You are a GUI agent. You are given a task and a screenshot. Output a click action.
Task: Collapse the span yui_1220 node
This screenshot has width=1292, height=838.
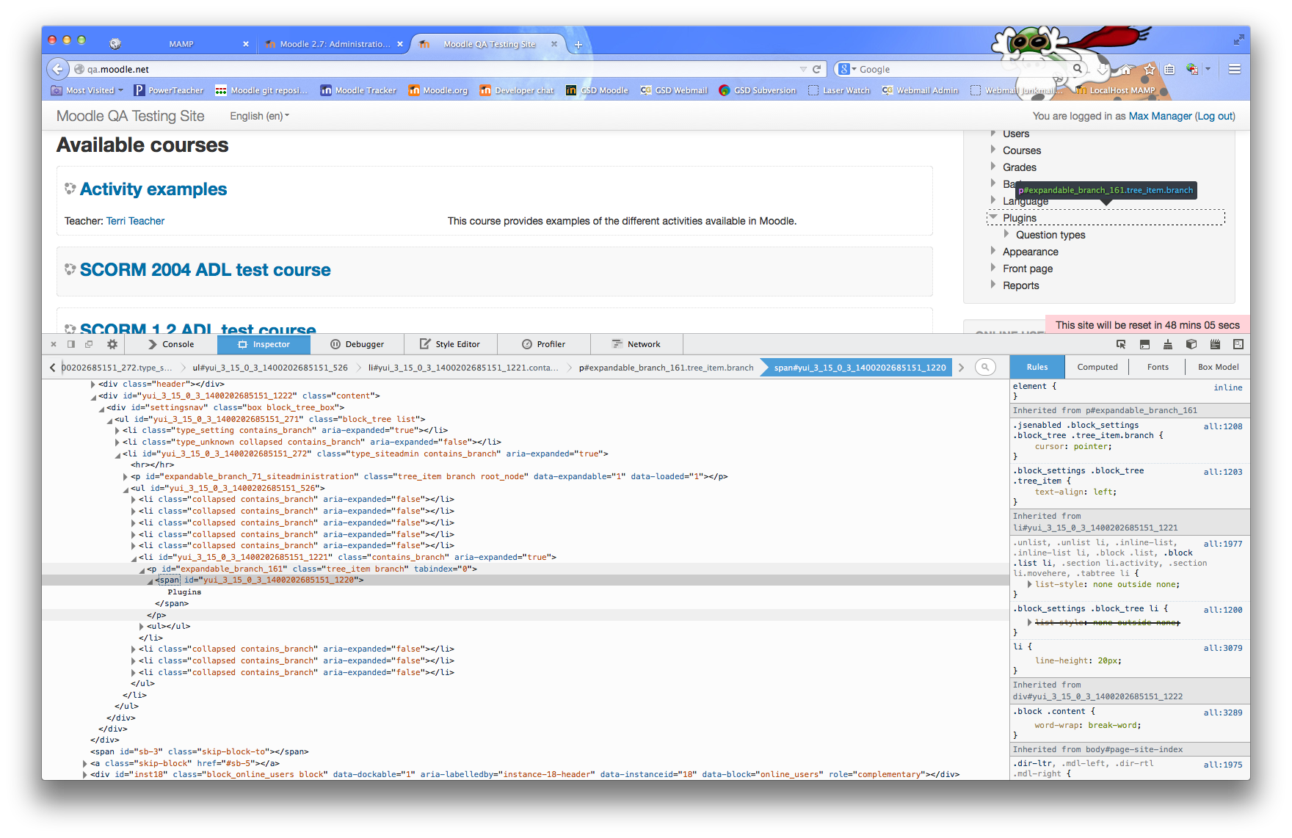tap(150, 580)
